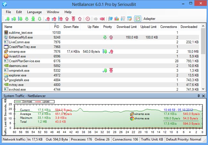Screen dimensions: 208x145
Task: Pin the System Traffic panel
Action: pyautogui.click(x=199, y=96)
